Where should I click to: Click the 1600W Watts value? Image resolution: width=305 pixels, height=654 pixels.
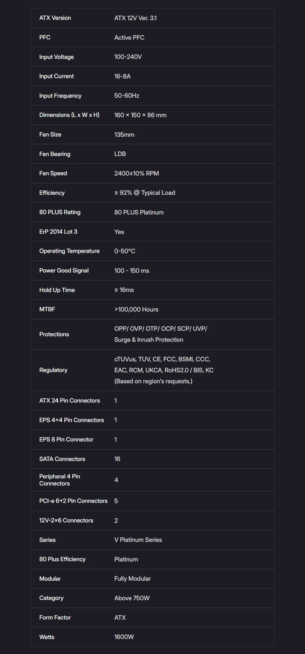coord(124,637)
